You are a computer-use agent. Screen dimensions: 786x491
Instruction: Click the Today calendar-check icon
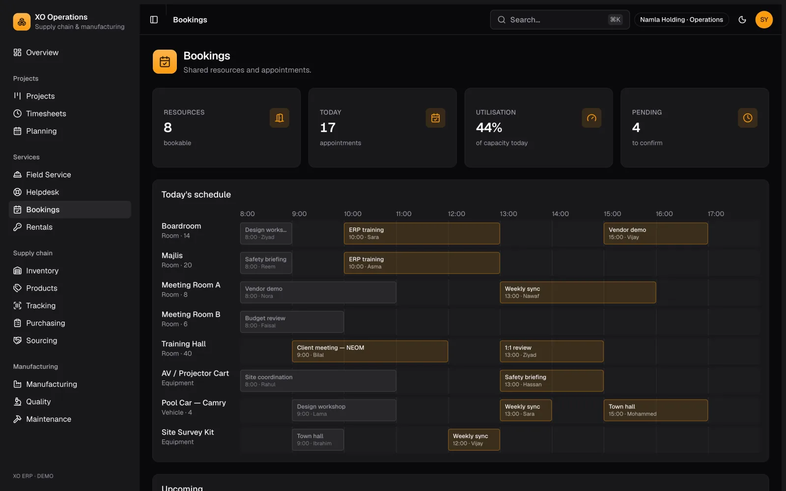(x=435, y=118)
